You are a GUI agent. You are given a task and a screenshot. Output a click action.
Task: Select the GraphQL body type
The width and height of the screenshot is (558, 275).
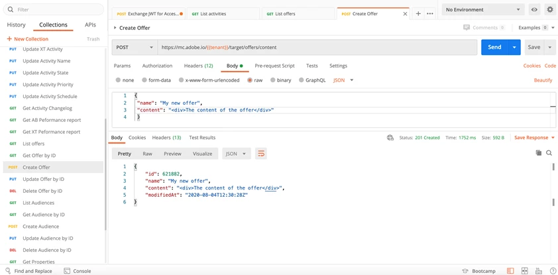coord(302,80)
